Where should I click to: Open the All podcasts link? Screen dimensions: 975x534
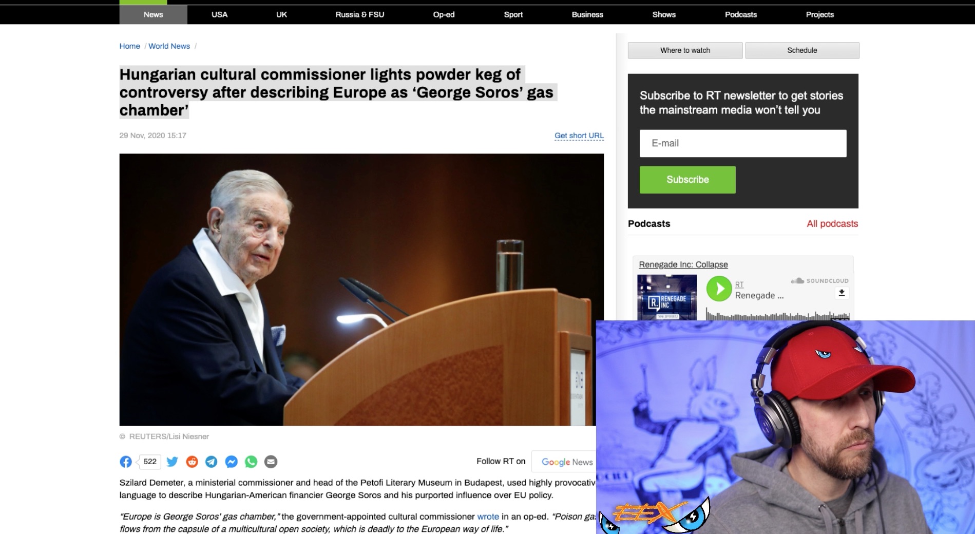[832, 224]
